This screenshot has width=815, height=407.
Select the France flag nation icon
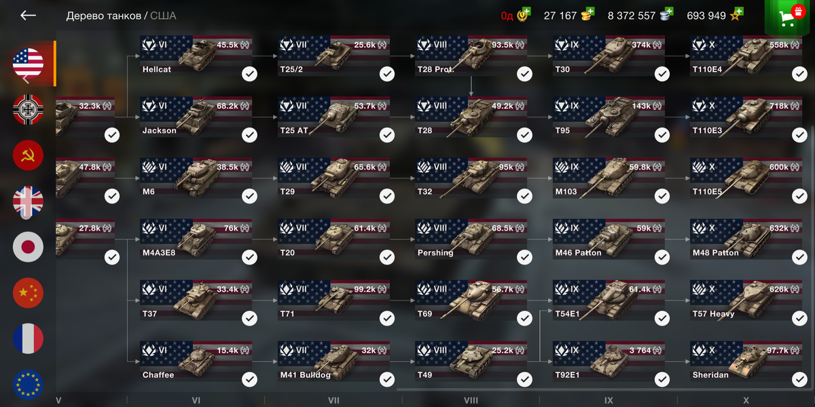coord(28,338)
